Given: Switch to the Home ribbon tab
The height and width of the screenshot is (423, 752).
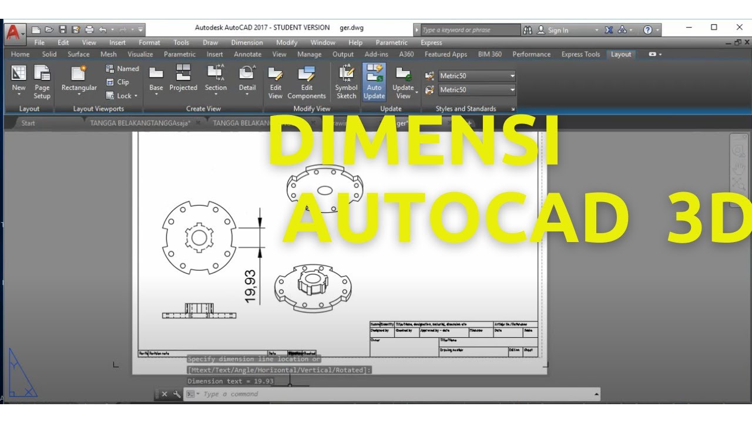Looking at the screenshot, I should tap(20, 54).
